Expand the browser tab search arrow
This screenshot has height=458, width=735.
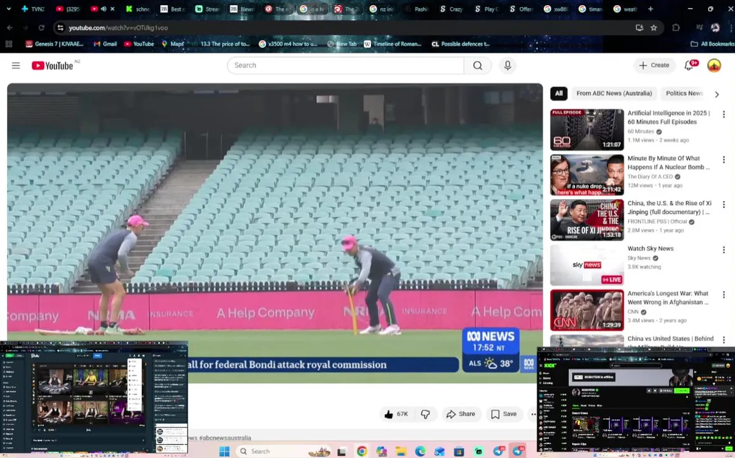[x=8, y=9]
